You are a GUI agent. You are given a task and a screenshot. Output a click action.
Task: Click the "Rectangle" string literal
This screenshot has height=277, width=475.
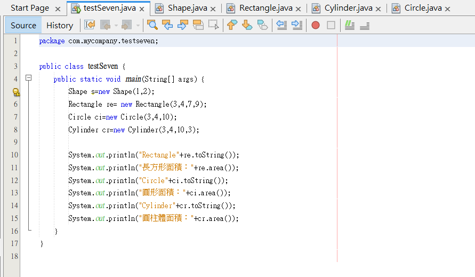(x=159, y=155)
